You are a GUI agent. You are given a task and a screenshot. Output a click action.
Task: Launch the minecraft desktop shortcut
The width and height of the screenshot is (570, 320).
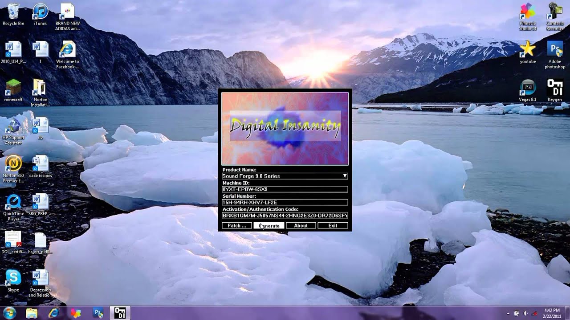13,91
